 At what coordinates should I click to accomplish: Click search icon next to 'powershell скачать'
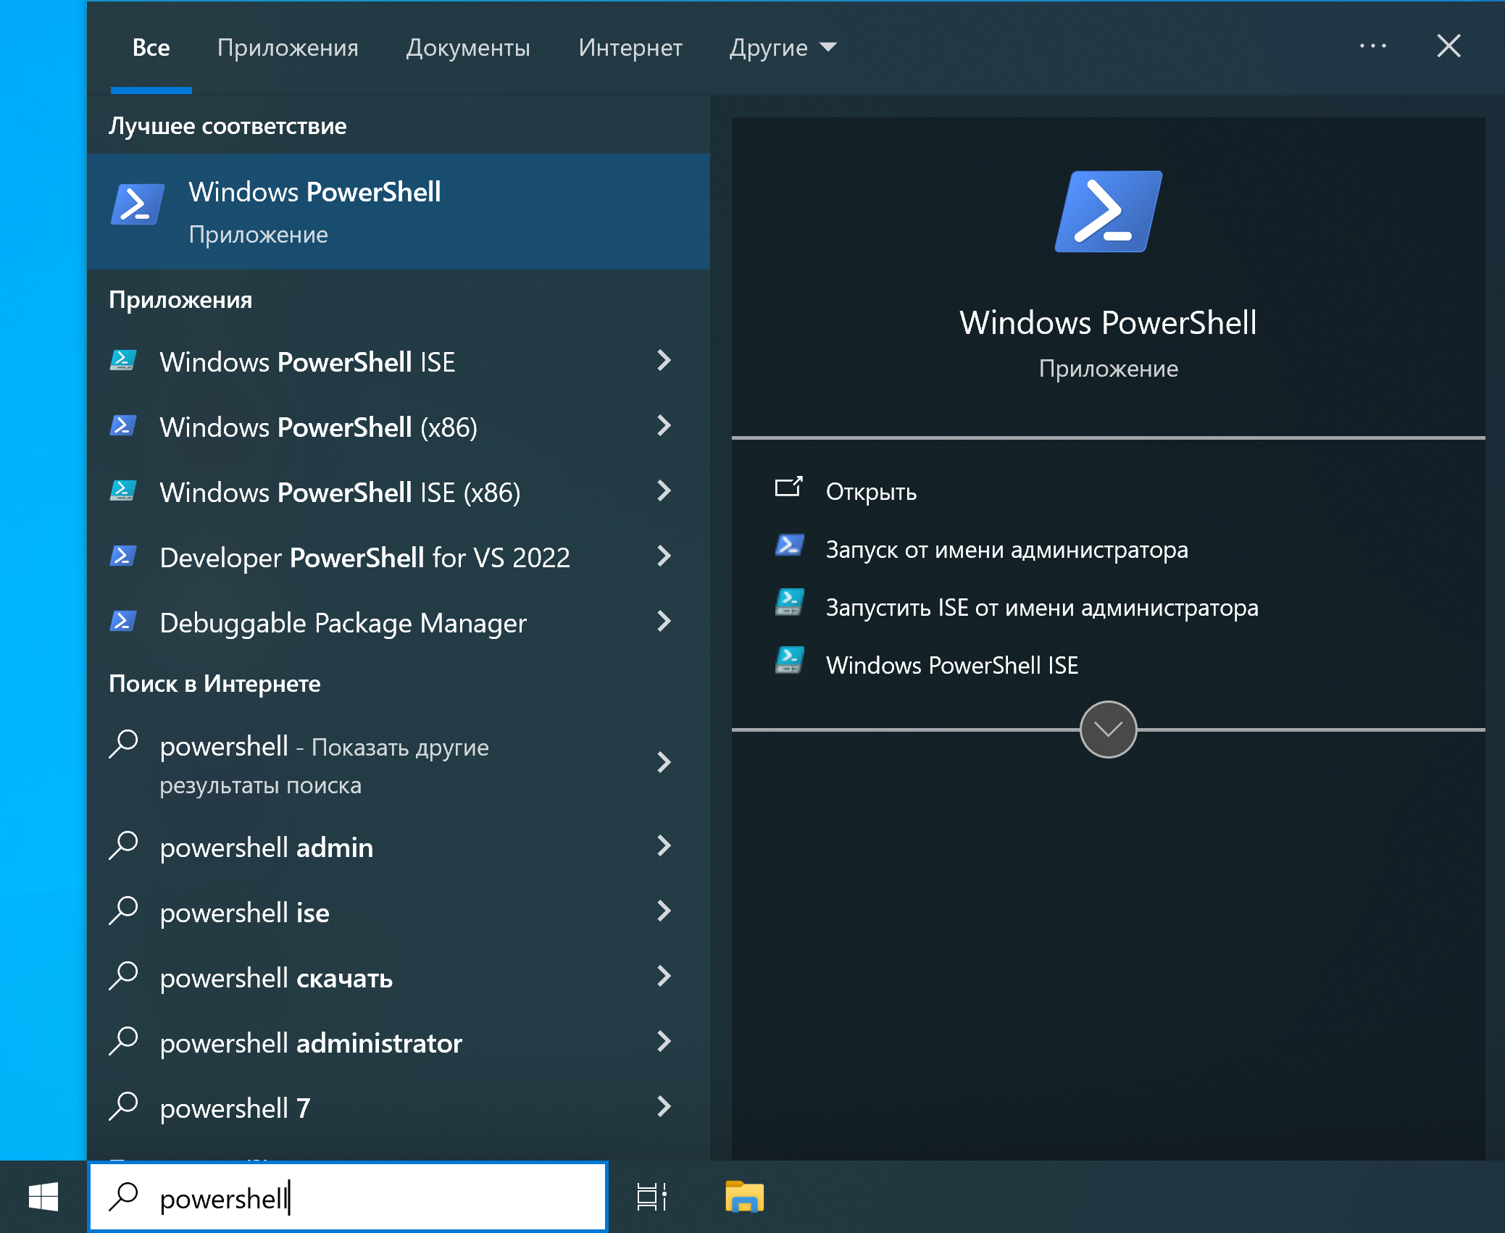tap(123, 976)
